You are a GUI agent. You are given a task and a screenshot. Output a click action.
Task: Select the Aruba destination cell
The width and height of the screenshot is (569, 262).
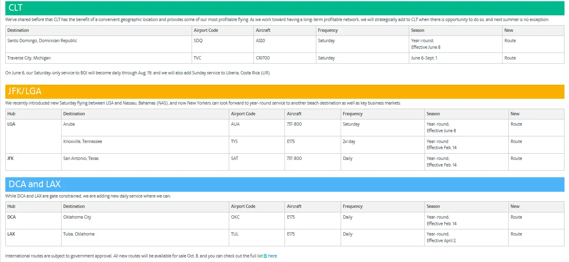(x=69, y=124)
